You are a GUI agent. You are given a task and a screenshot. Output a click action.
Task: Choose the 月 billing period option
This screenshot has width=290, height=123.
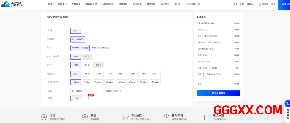88,98
